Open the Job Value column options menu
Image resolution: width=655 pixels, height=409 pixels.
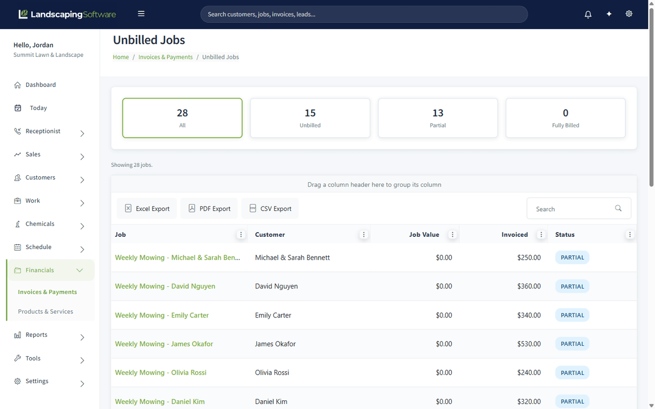pyautogui.click(x=452, y=235)
